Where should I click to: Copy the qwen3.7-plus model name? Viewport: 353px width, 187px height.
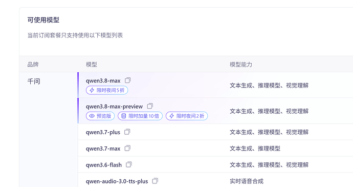click(x=127, y=132)
